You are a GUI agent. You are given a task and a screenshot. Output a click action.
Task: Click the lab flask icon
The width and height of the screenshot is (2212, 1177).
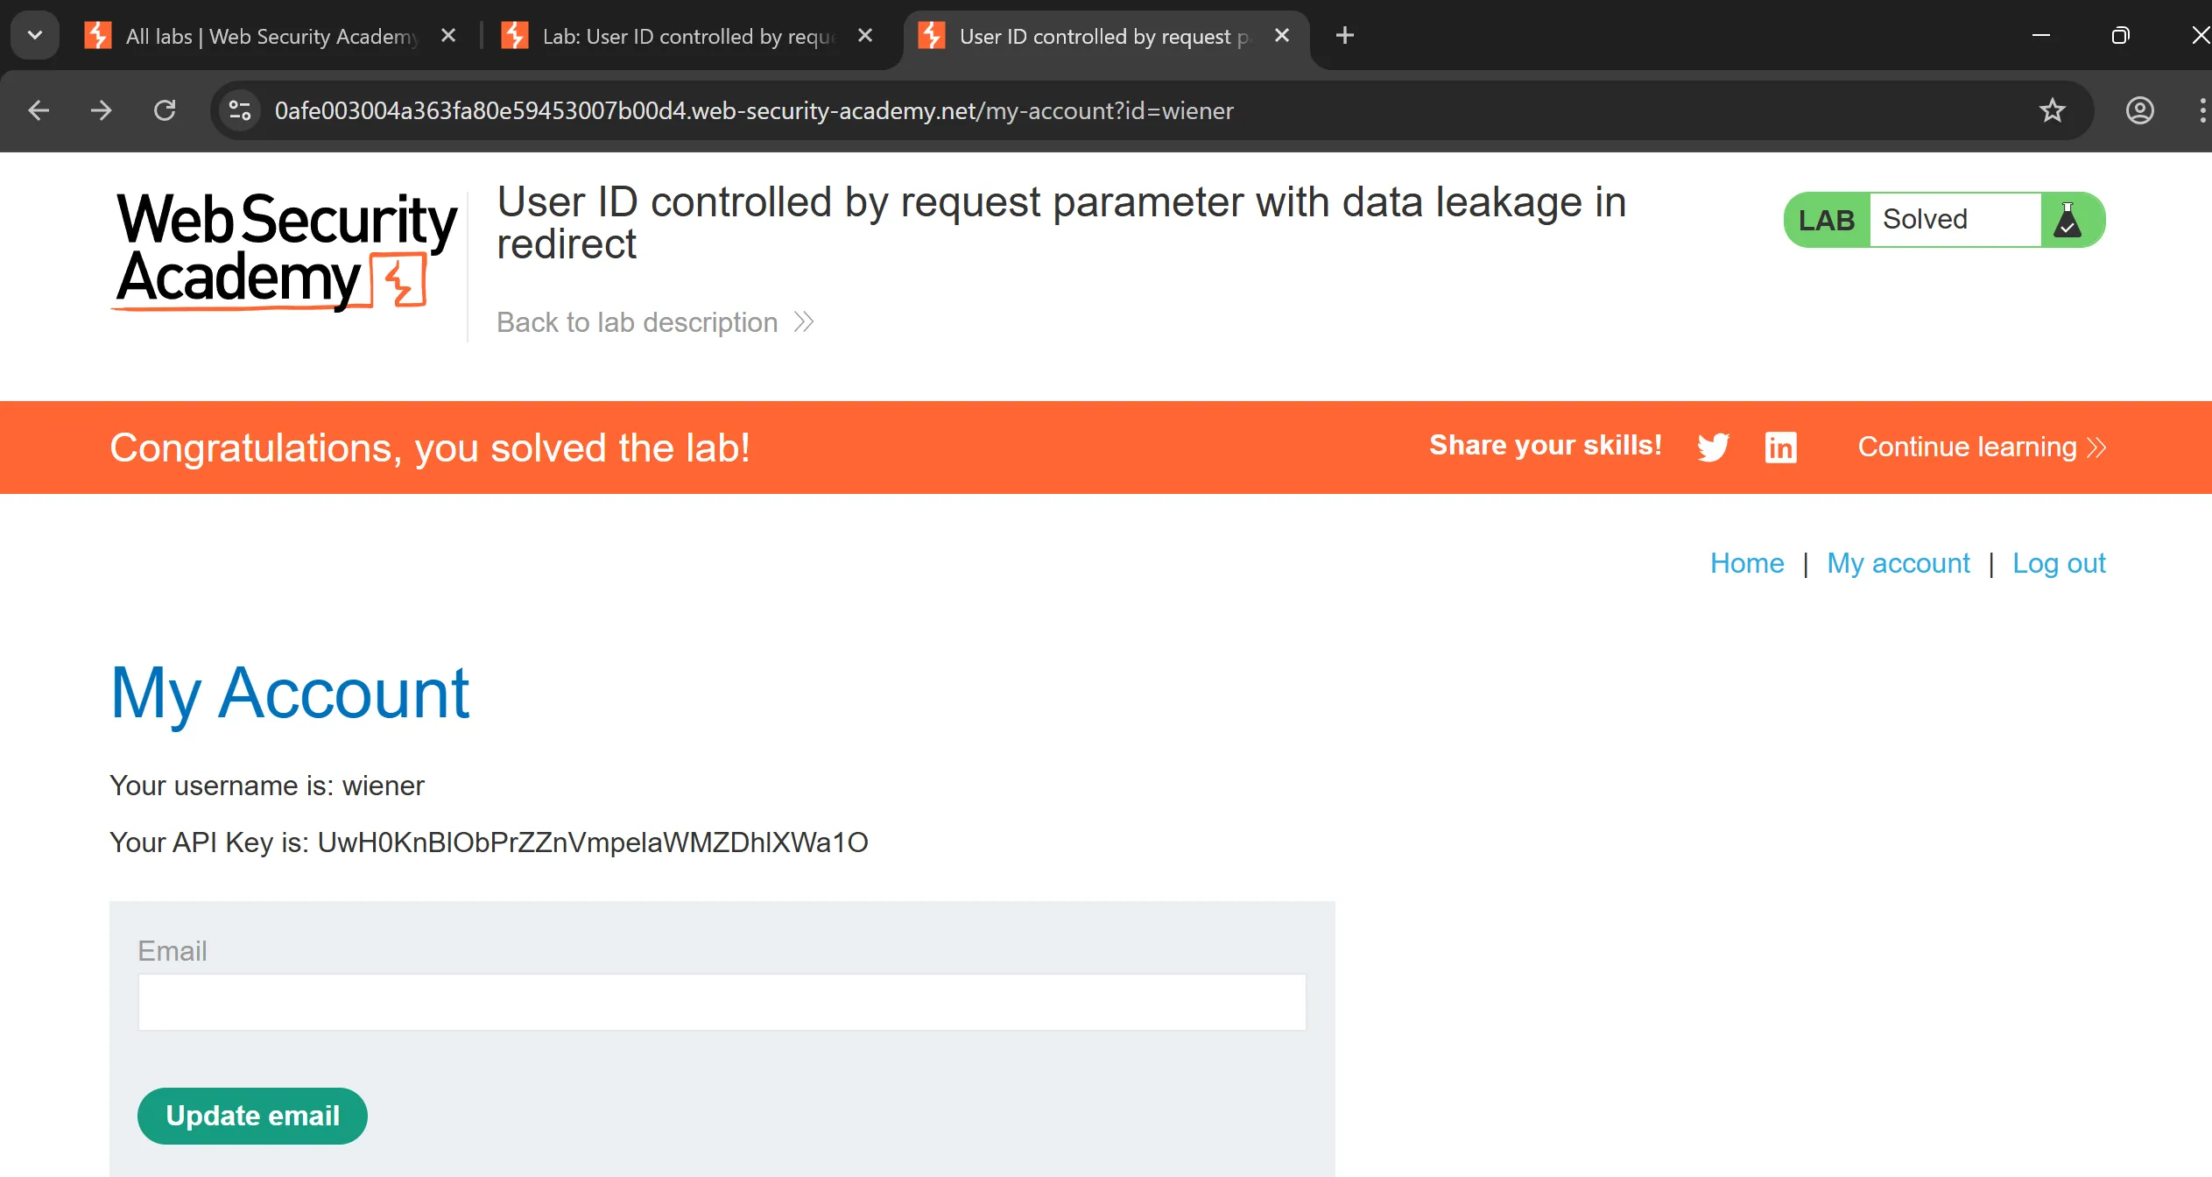[2068, 220]
